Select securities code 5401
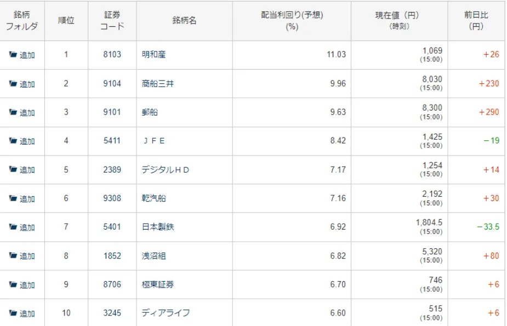 [112, 227]
